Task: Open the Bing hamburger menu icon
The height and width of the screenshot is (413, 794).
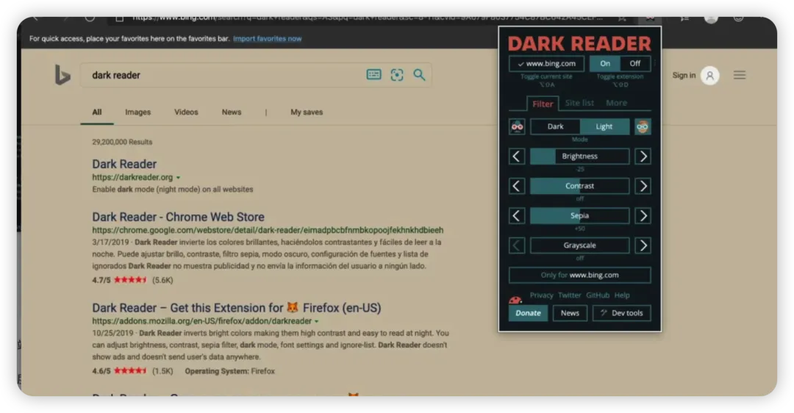Action: pos(740,76)
